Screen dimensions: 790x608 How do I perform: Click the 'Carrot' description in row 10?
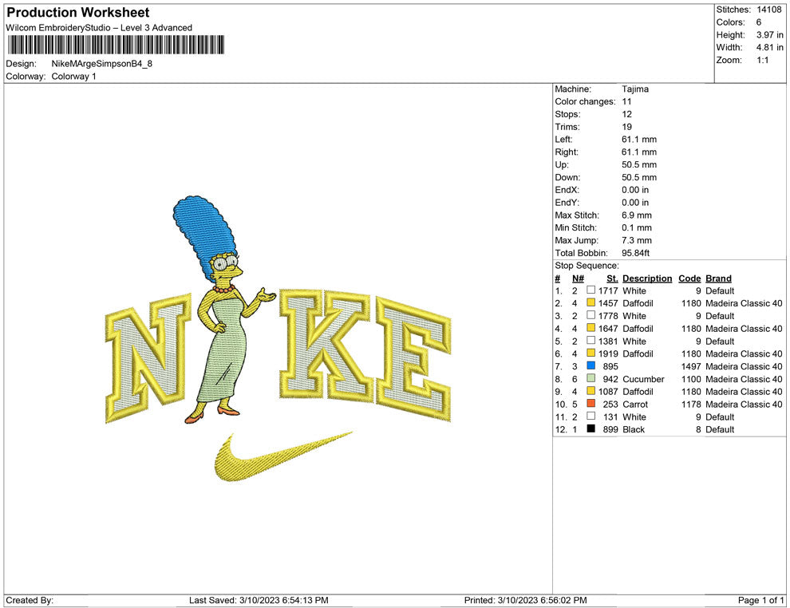[x=635, y=404]
